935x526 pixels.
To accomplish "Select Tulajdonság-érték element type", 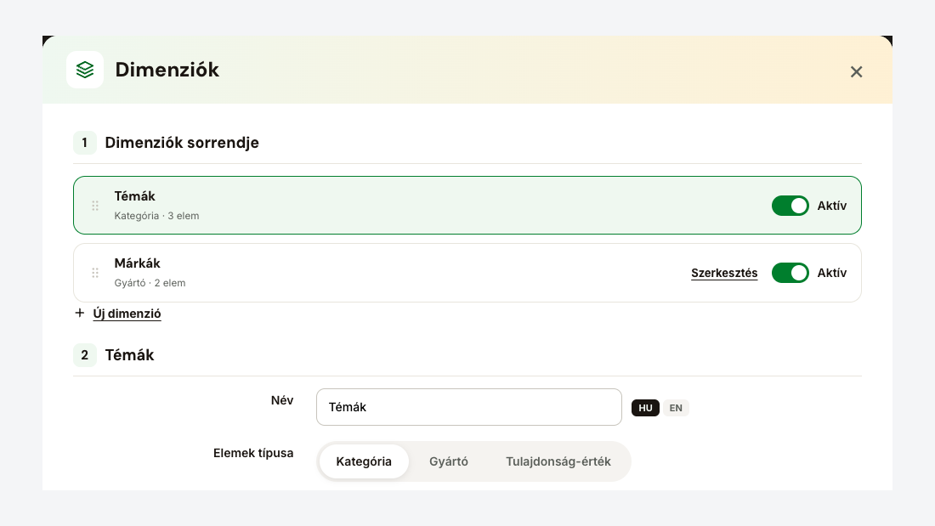I will (558, 461).
